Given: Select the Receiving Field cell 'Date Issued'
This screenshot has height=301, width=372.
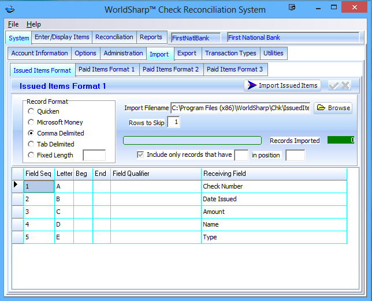Looking at the screenshot, I should point(274,199).
